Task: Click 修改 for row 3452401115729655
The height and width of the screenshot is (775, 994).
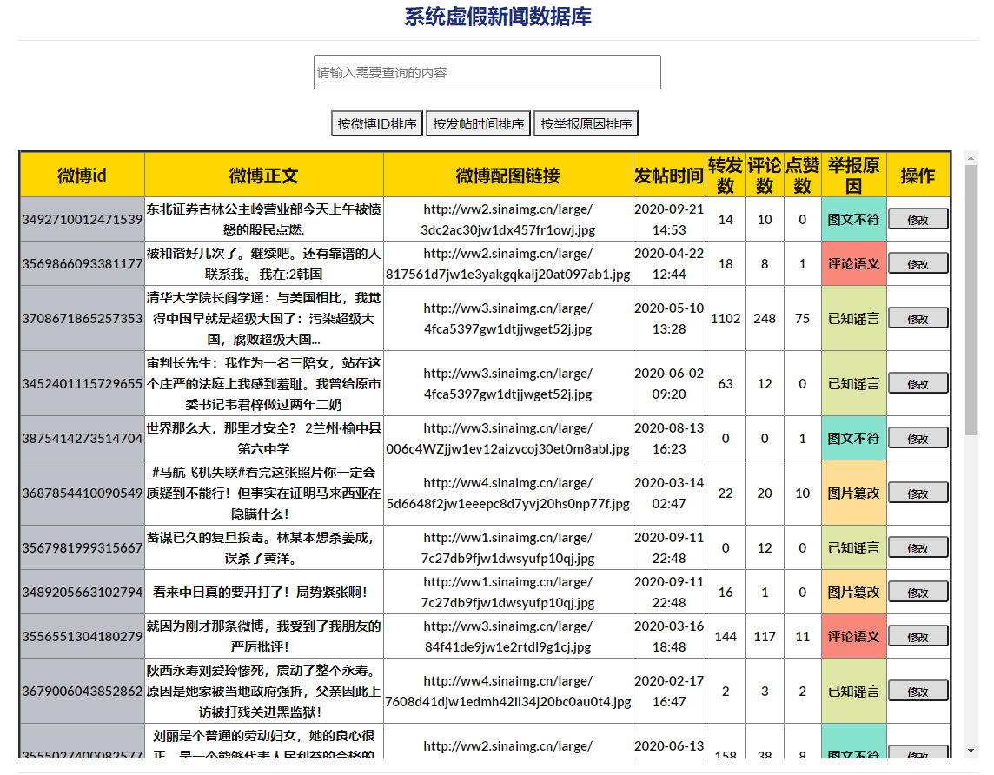Action: (x=918, y=383)
